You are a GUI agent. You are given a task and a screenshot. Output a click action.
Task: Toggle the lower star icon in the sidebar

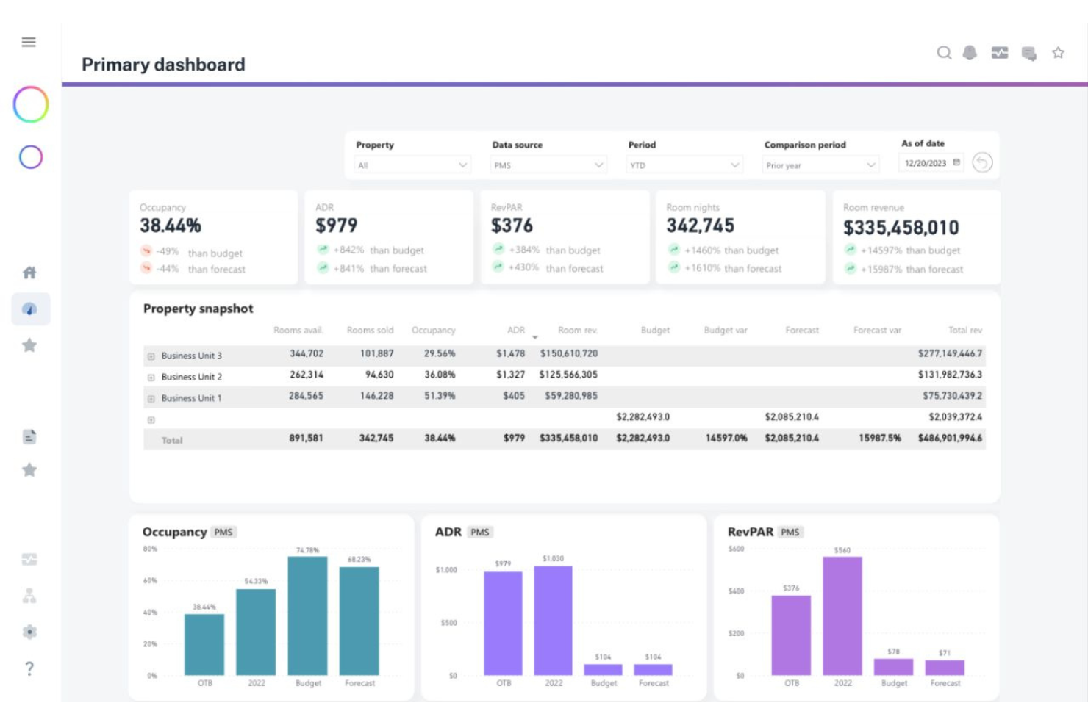pyautogui.click(x=29, y=470)
